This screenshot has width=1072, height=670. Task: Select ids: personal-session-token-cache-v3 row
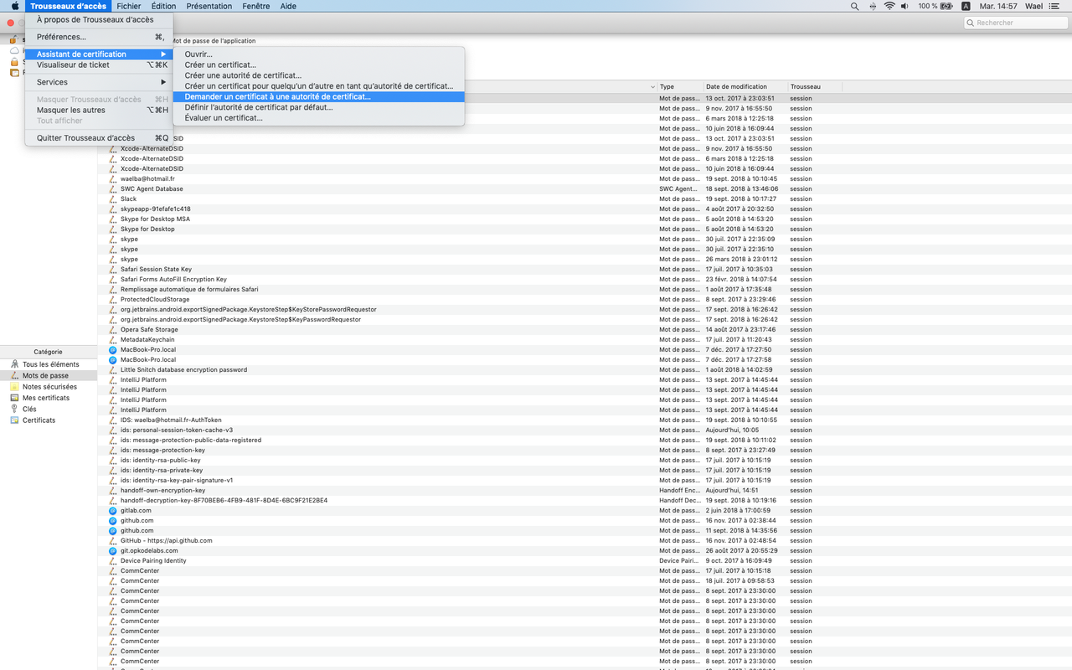click(x=585, y=430)
